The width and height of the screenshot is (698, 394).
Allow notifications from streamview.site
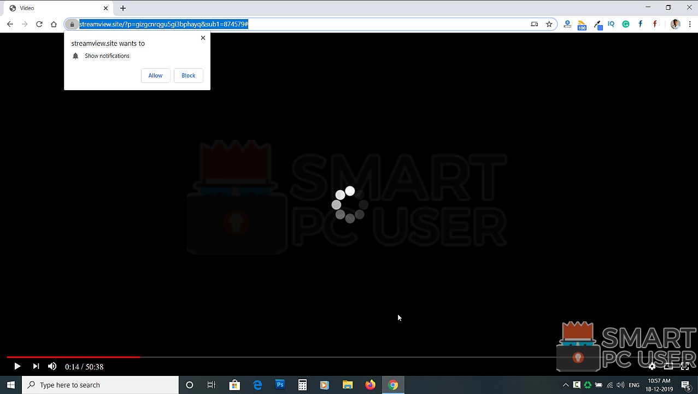(155, 75)
